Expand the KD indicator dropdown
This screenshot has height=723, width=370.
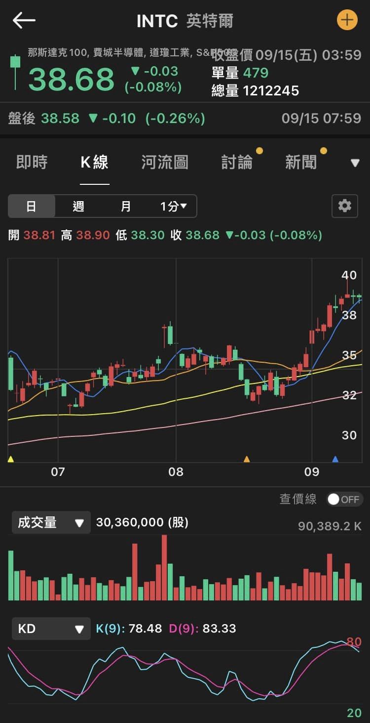(x=51, y=629)
